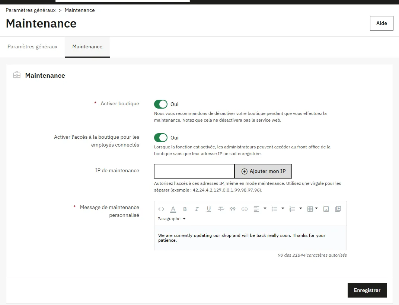
Task: Click the insert media icon
Action: pos(338,209)
